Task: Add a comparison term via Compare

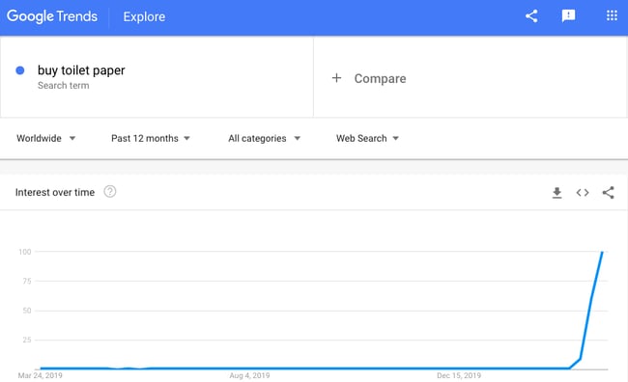Action: pyautogui.click(x=380, y=78)
